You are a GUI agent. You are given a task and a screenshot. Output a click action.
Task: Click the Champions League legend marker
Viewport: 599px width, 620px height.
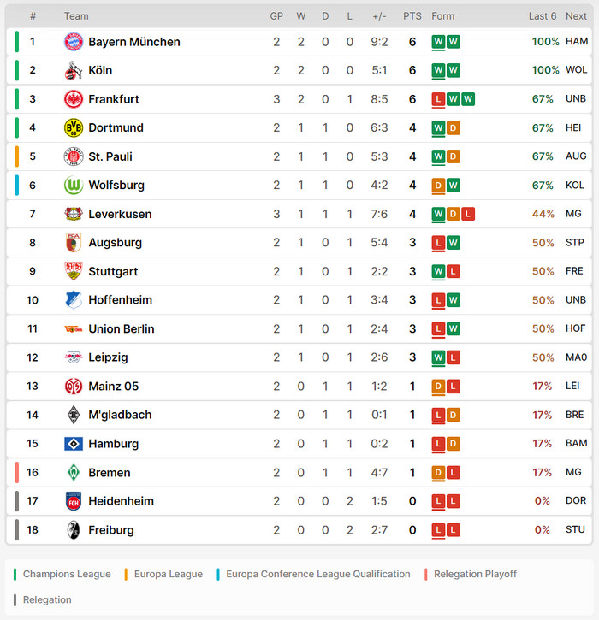click(15, 574)
